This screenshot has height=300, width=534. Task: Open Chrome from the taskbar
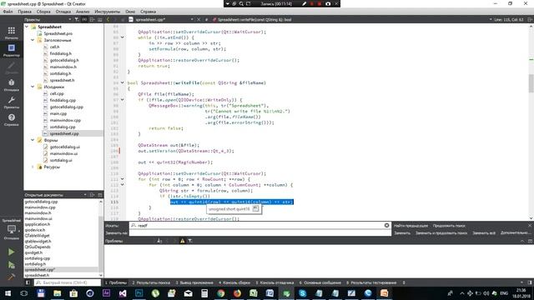coord(221,292)
